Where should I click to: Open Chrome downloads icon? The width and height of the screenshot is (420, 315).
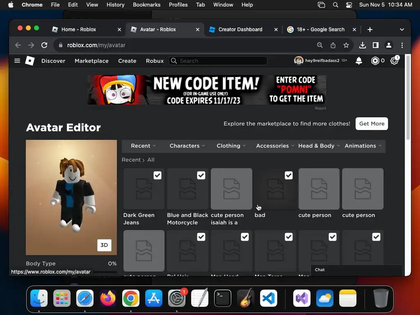(x=363, y=45)
